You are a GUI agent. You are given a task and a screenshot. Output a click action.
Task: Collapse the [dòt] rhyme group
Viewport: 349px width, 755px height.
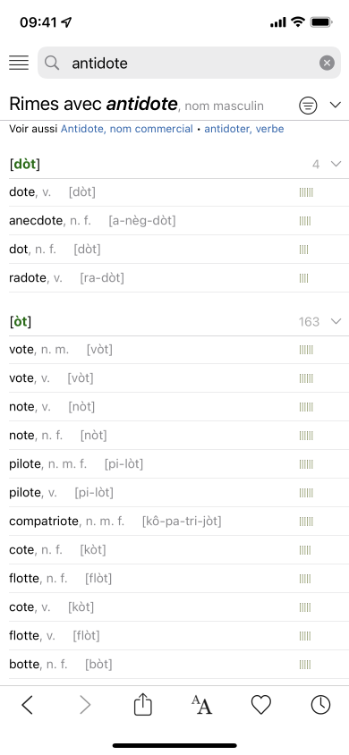(336, 165)
